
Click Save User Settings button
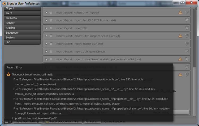[x=28, y=121]
